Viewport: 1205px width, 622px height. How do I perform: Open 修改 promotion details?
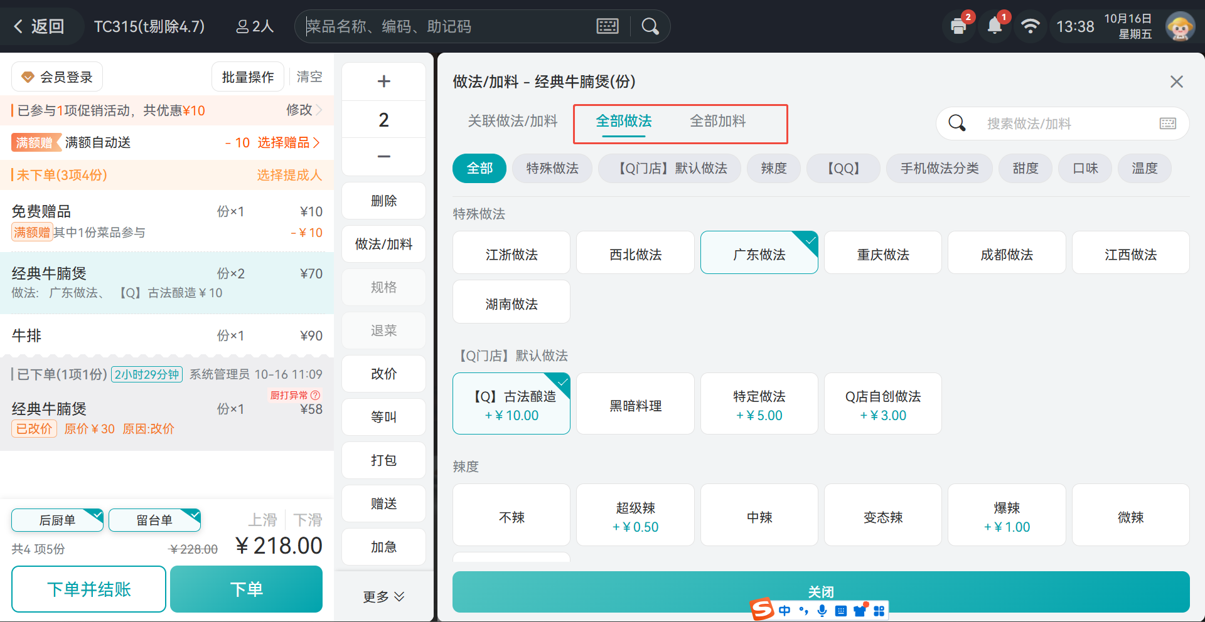point(304,110)
